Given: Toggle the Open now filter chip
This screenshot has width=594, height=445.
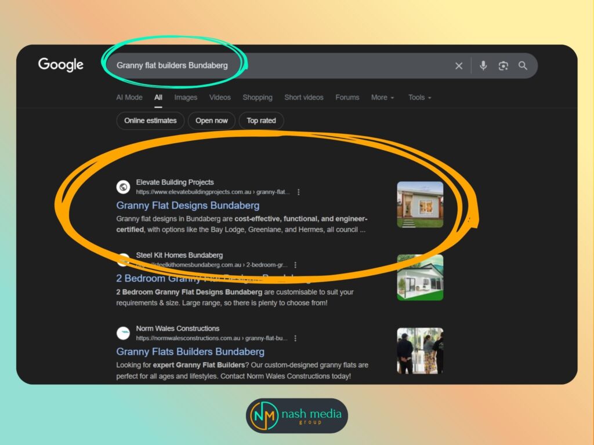Looking at the screenshot, I should click(211, 121).
